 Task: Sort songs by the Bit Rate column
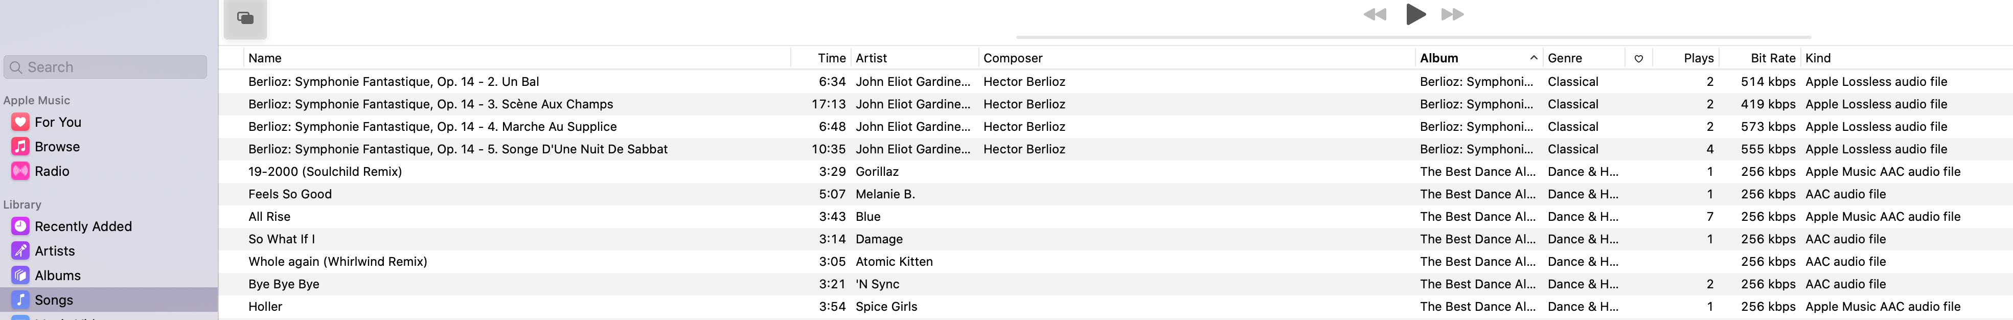(1772, 58)
